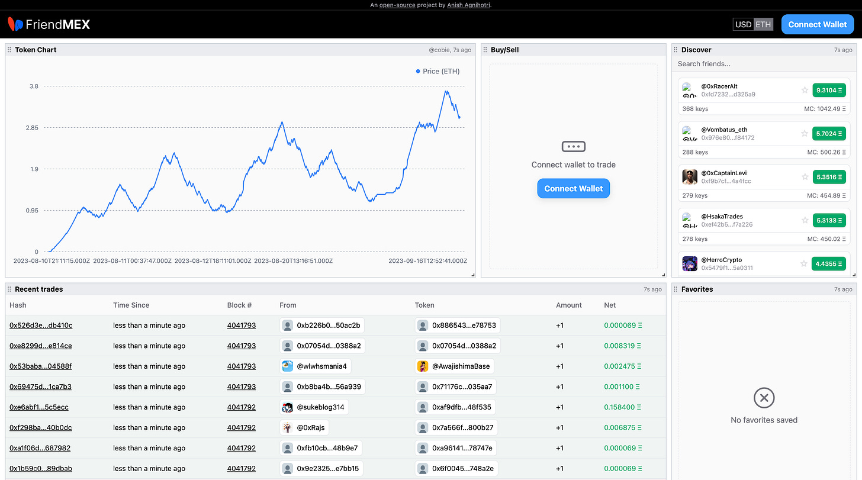Open transaction hash 0xa1f06d...687982
This screenshot has height=480, width=862.
coord(40,448)
